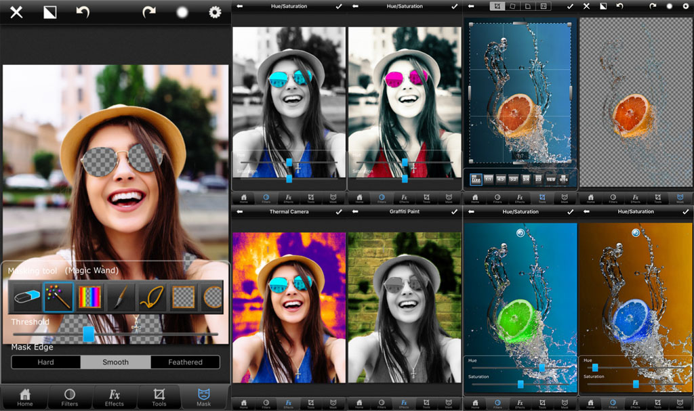Screen dimensions: 694x411
Task: Tap the invert mask icon in the large left editor
Action: [x=50, y=12]
